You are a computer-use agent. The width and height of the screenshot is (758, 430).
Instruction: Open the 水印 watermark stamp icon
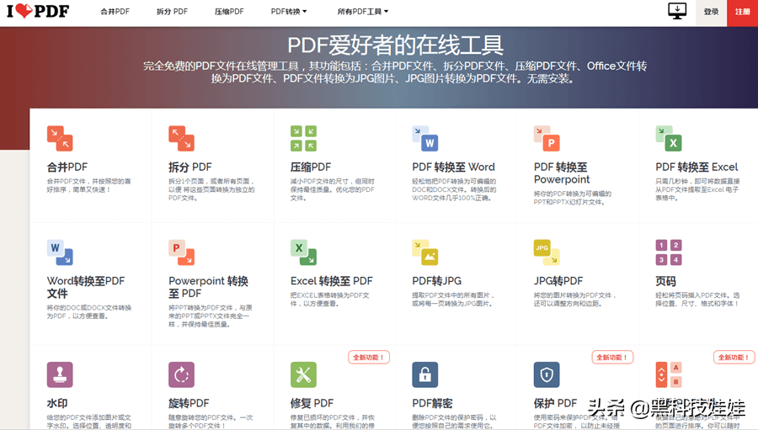(x=60, y=374)
